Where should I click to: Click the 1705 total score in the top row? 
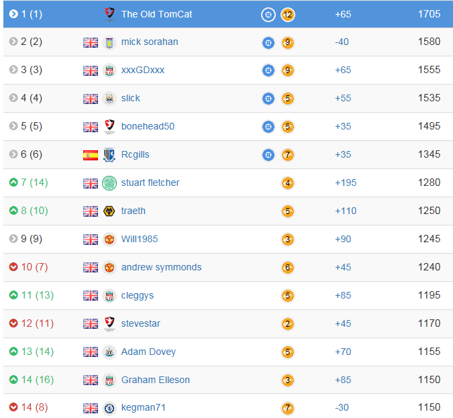(x=429, y=13)
